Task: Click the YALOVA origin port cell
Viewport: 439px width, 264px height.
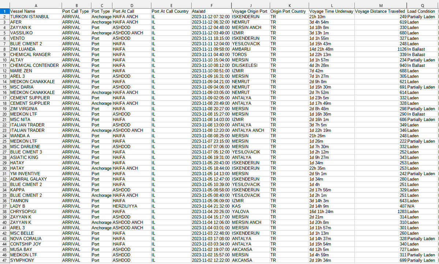Action: (251, 212)
